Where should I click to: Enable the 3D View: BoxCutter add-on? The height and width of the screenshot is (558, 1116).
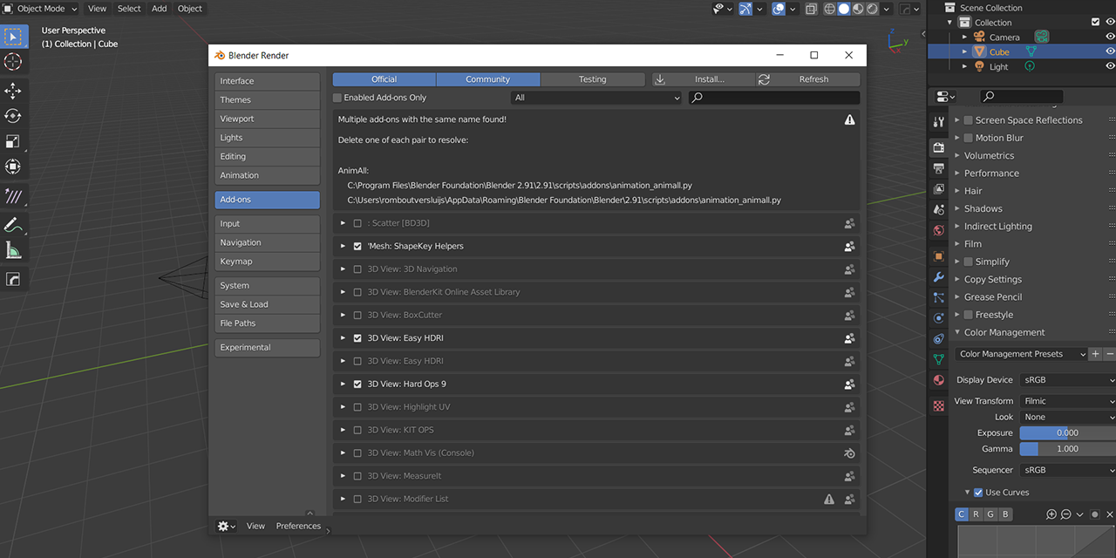click(x=357, y=315)
